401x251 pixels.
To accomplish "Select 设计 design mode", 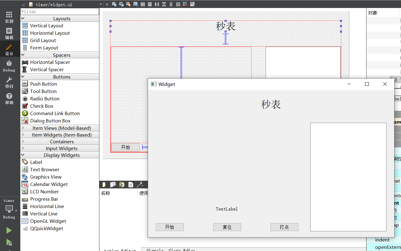I will (x=9, y=50).
